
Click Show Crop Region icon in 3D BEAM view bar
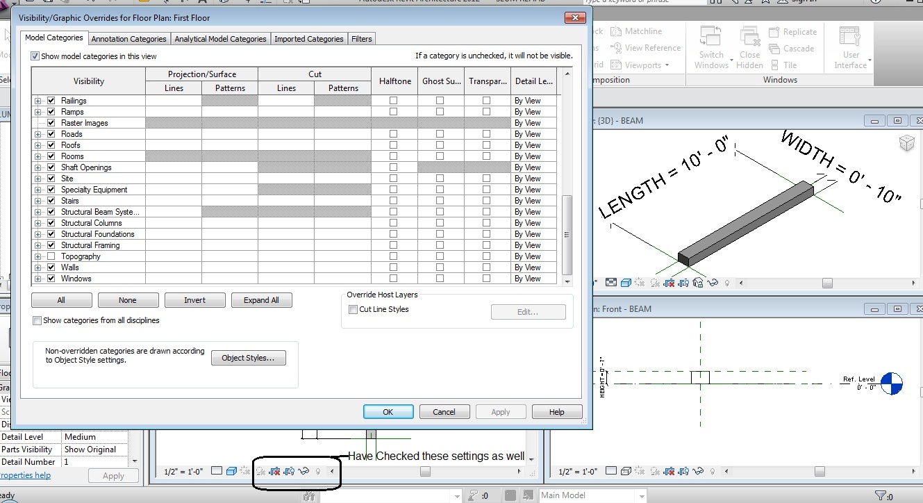click(x=685, y=283)
